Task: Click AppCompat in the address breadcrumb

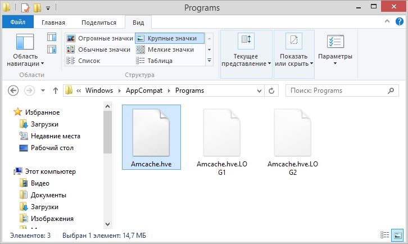Action: tap(144, 91)
